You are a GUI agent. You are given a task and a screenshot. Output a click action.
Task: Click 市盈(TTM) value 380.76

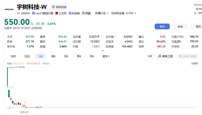tap(194, 37)
